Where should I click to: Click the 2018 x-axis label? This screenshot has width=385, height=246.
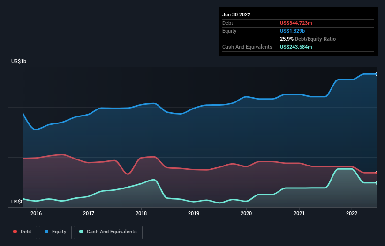click(141, 213)
